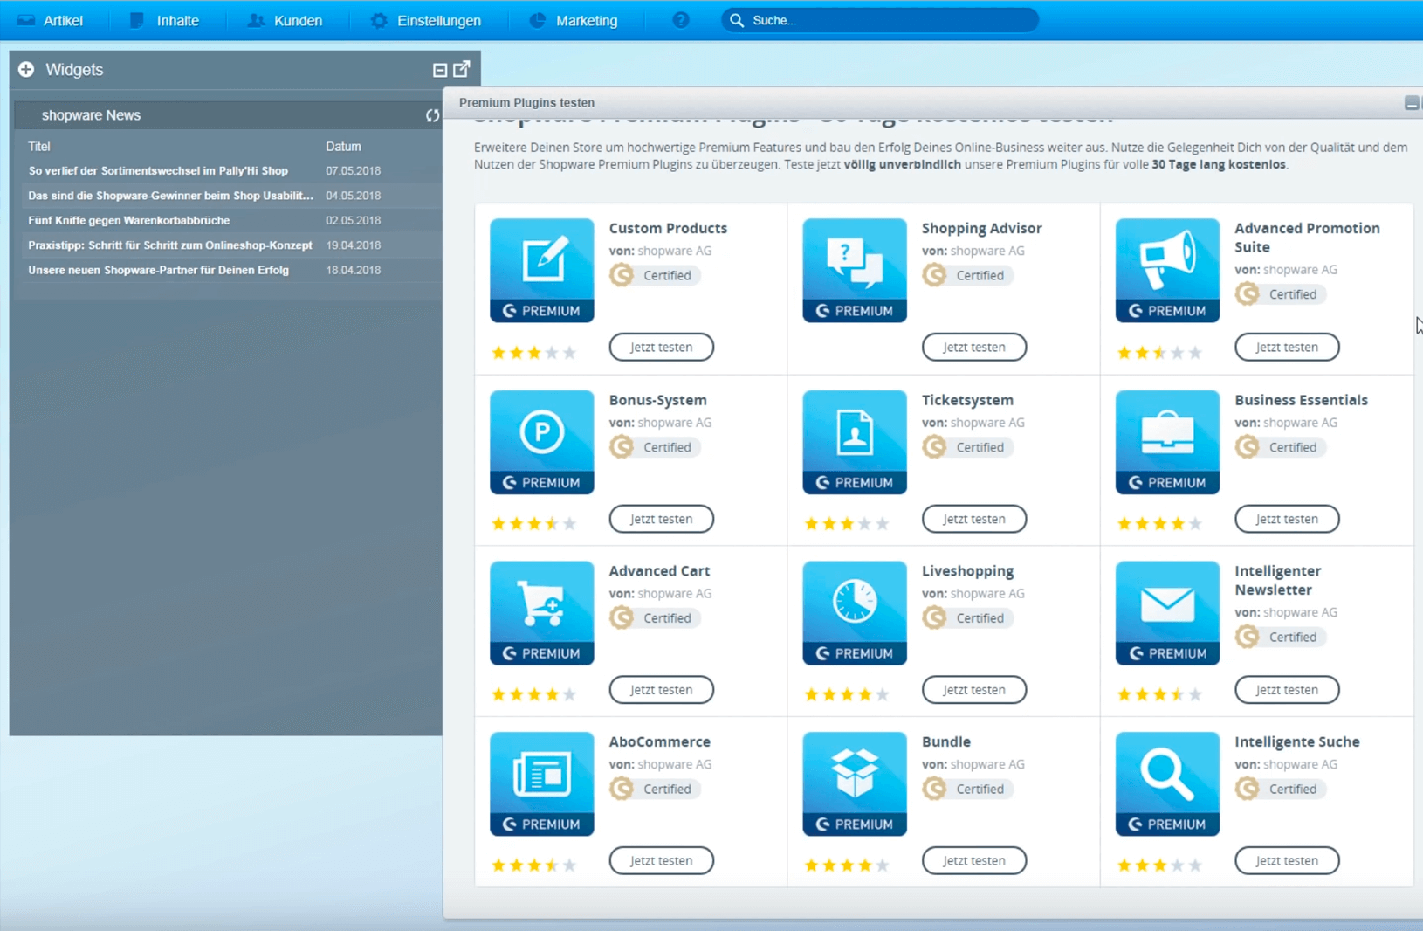Click the Business Essentials briefcase icon

(x=1167, y=441)
